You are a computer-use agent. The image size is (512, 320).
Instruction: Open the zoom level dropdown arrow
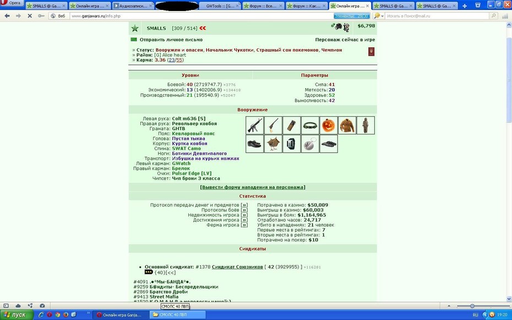[x=449, y=306]
